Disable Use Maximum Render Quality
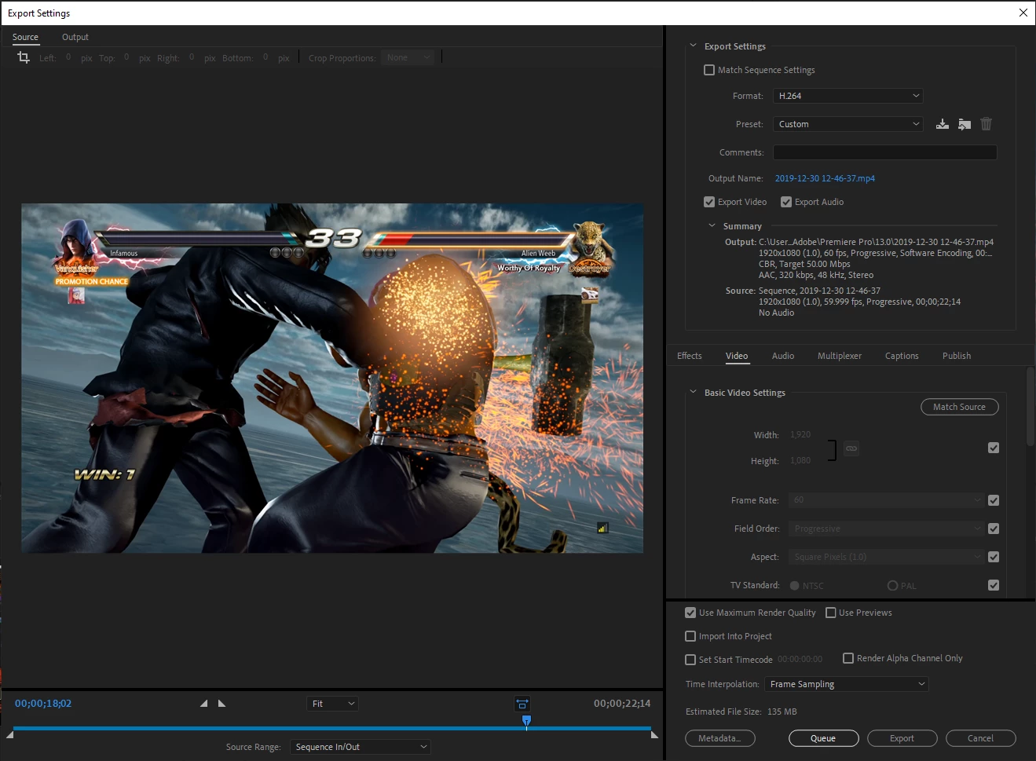 (690, 613)
